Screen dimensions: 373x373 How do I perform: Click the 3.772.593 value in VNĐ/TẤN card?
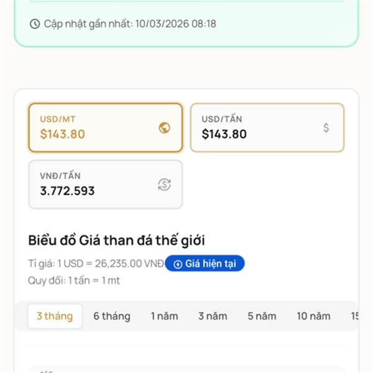[x=67, y=191]
